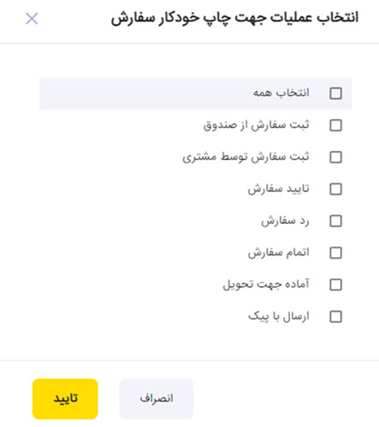Tick the checkbox beside 'ارسال با پیک'

tap(335, 317)
